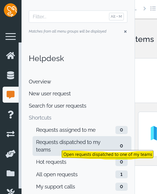Open the question mark Incident icon

[11, 114]
